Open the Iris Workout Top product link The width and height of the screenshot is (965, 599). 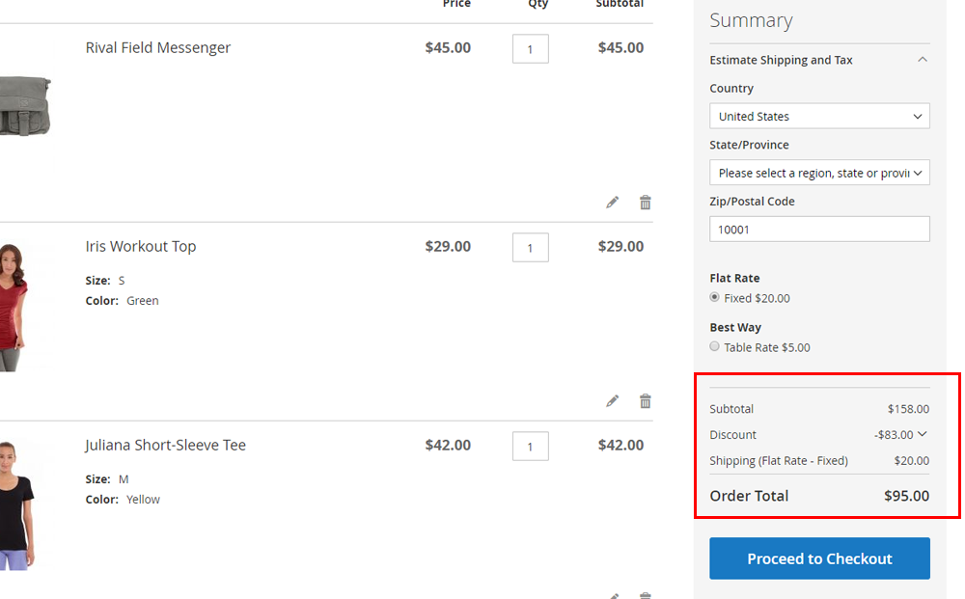coord(140,246)
